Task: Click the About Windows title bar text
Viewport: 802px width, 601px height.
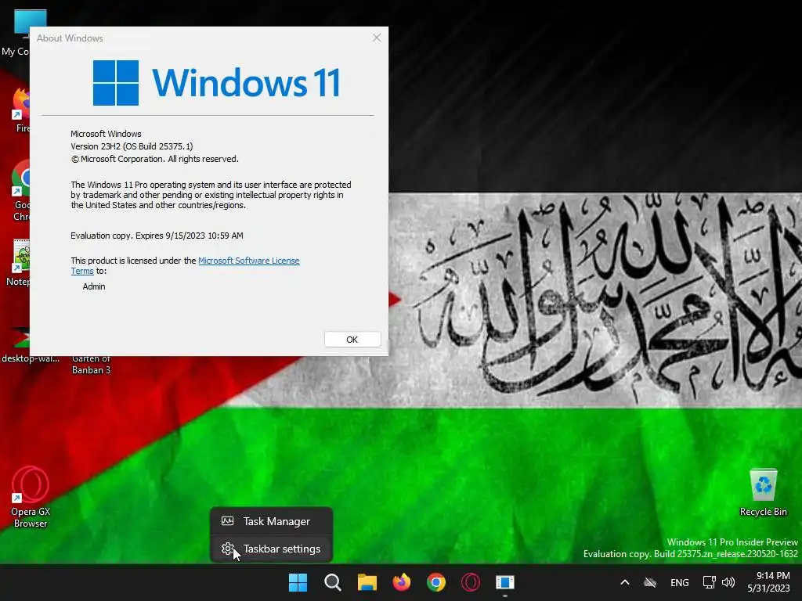Action: click(70, 38)
